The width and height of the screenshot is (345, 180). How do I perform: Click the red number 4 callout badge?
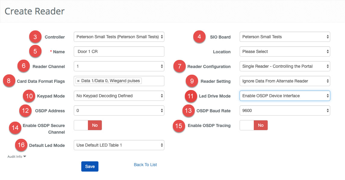tap(199, 37)
